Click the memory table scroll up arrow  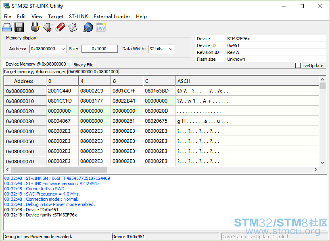click(322, 79)
